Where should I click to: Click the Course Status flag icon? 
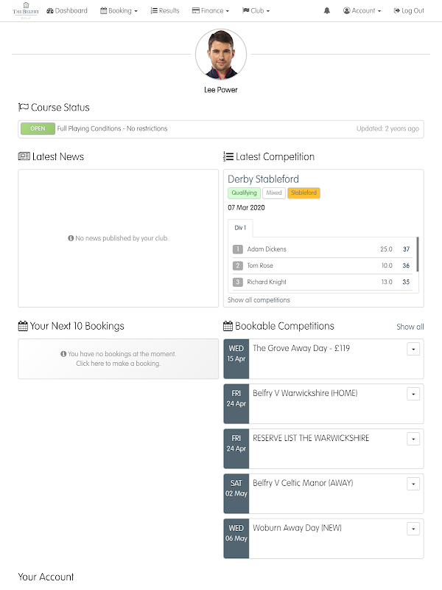pyautogui.click(x=23, y=108)
